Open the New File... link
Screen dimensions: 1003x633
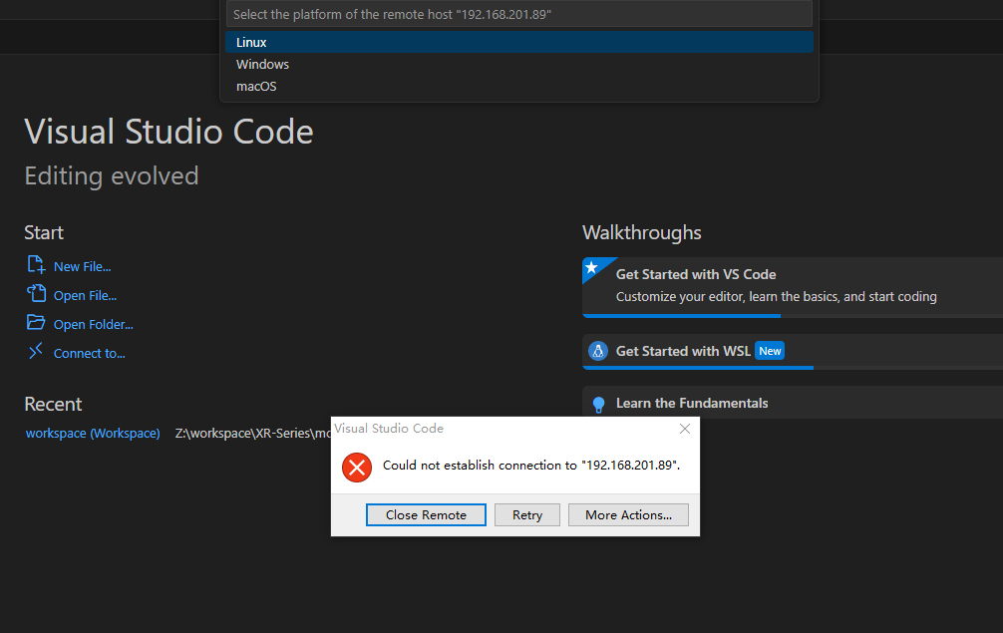(x=82, y=266)
